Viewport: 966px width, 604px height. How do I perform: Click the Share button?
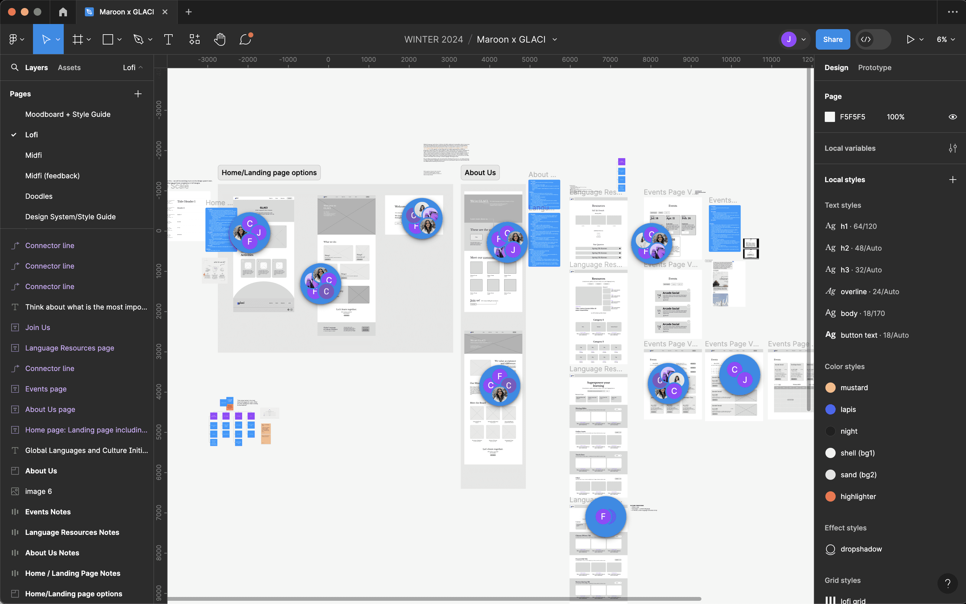click(x=832, y=39)
